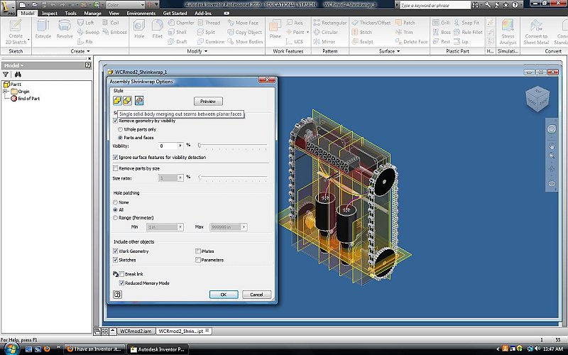The width and height of the screenshot is (568, 355).
Task: Click Convert to Sheet Metal tool
Action: point(536,32)
